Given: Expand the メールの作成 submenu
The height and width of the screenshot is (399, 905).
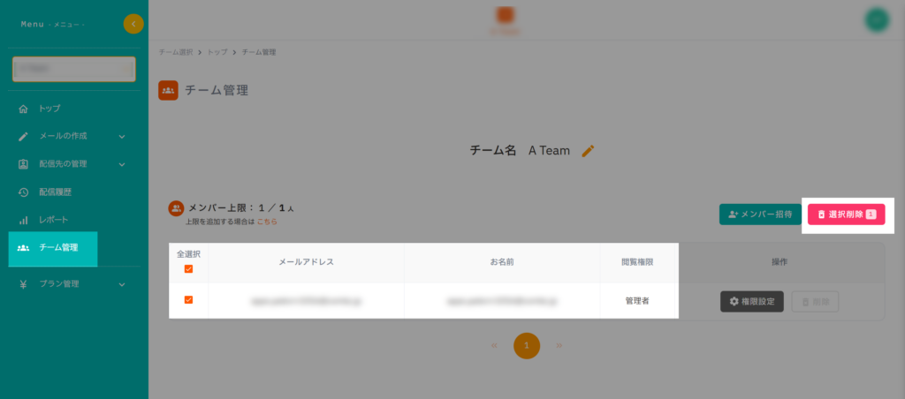Looking at the screenshot, I should coord(122,136).
